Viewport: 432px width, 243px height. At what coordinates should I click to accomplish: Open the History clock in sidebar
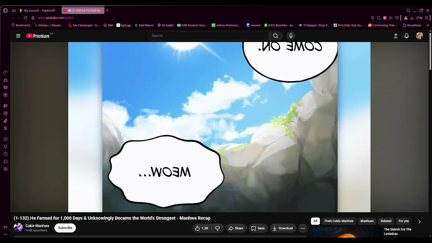[5, 154]
